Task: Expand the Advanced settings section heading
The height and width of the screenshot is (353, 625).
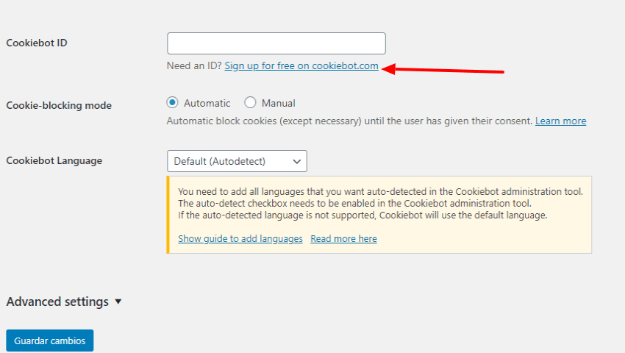Action: (x=57, y=302)
